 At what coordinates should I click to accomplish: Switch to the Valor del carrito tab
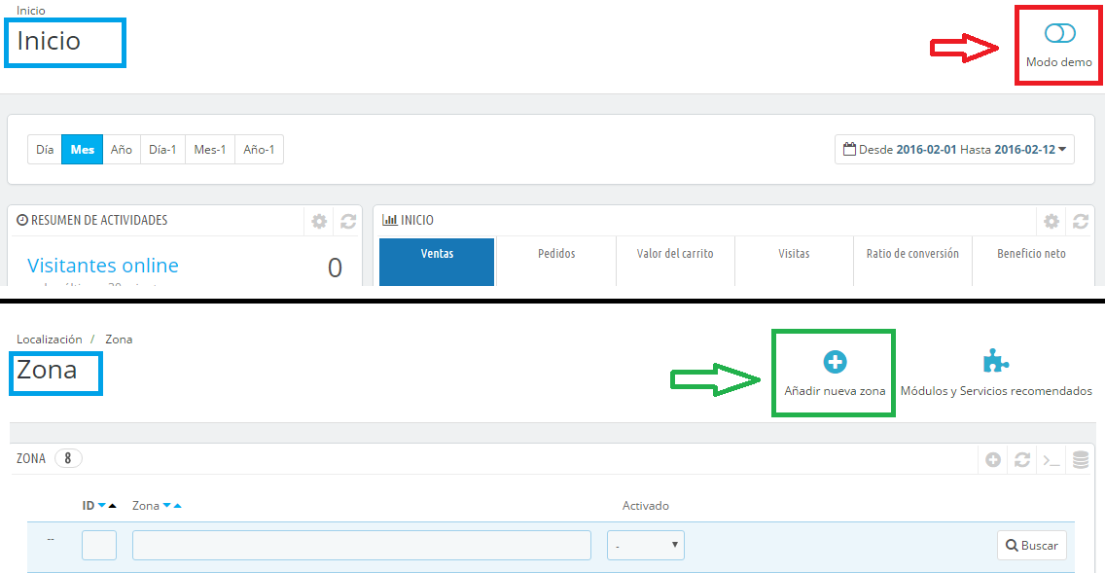[675, 262]
